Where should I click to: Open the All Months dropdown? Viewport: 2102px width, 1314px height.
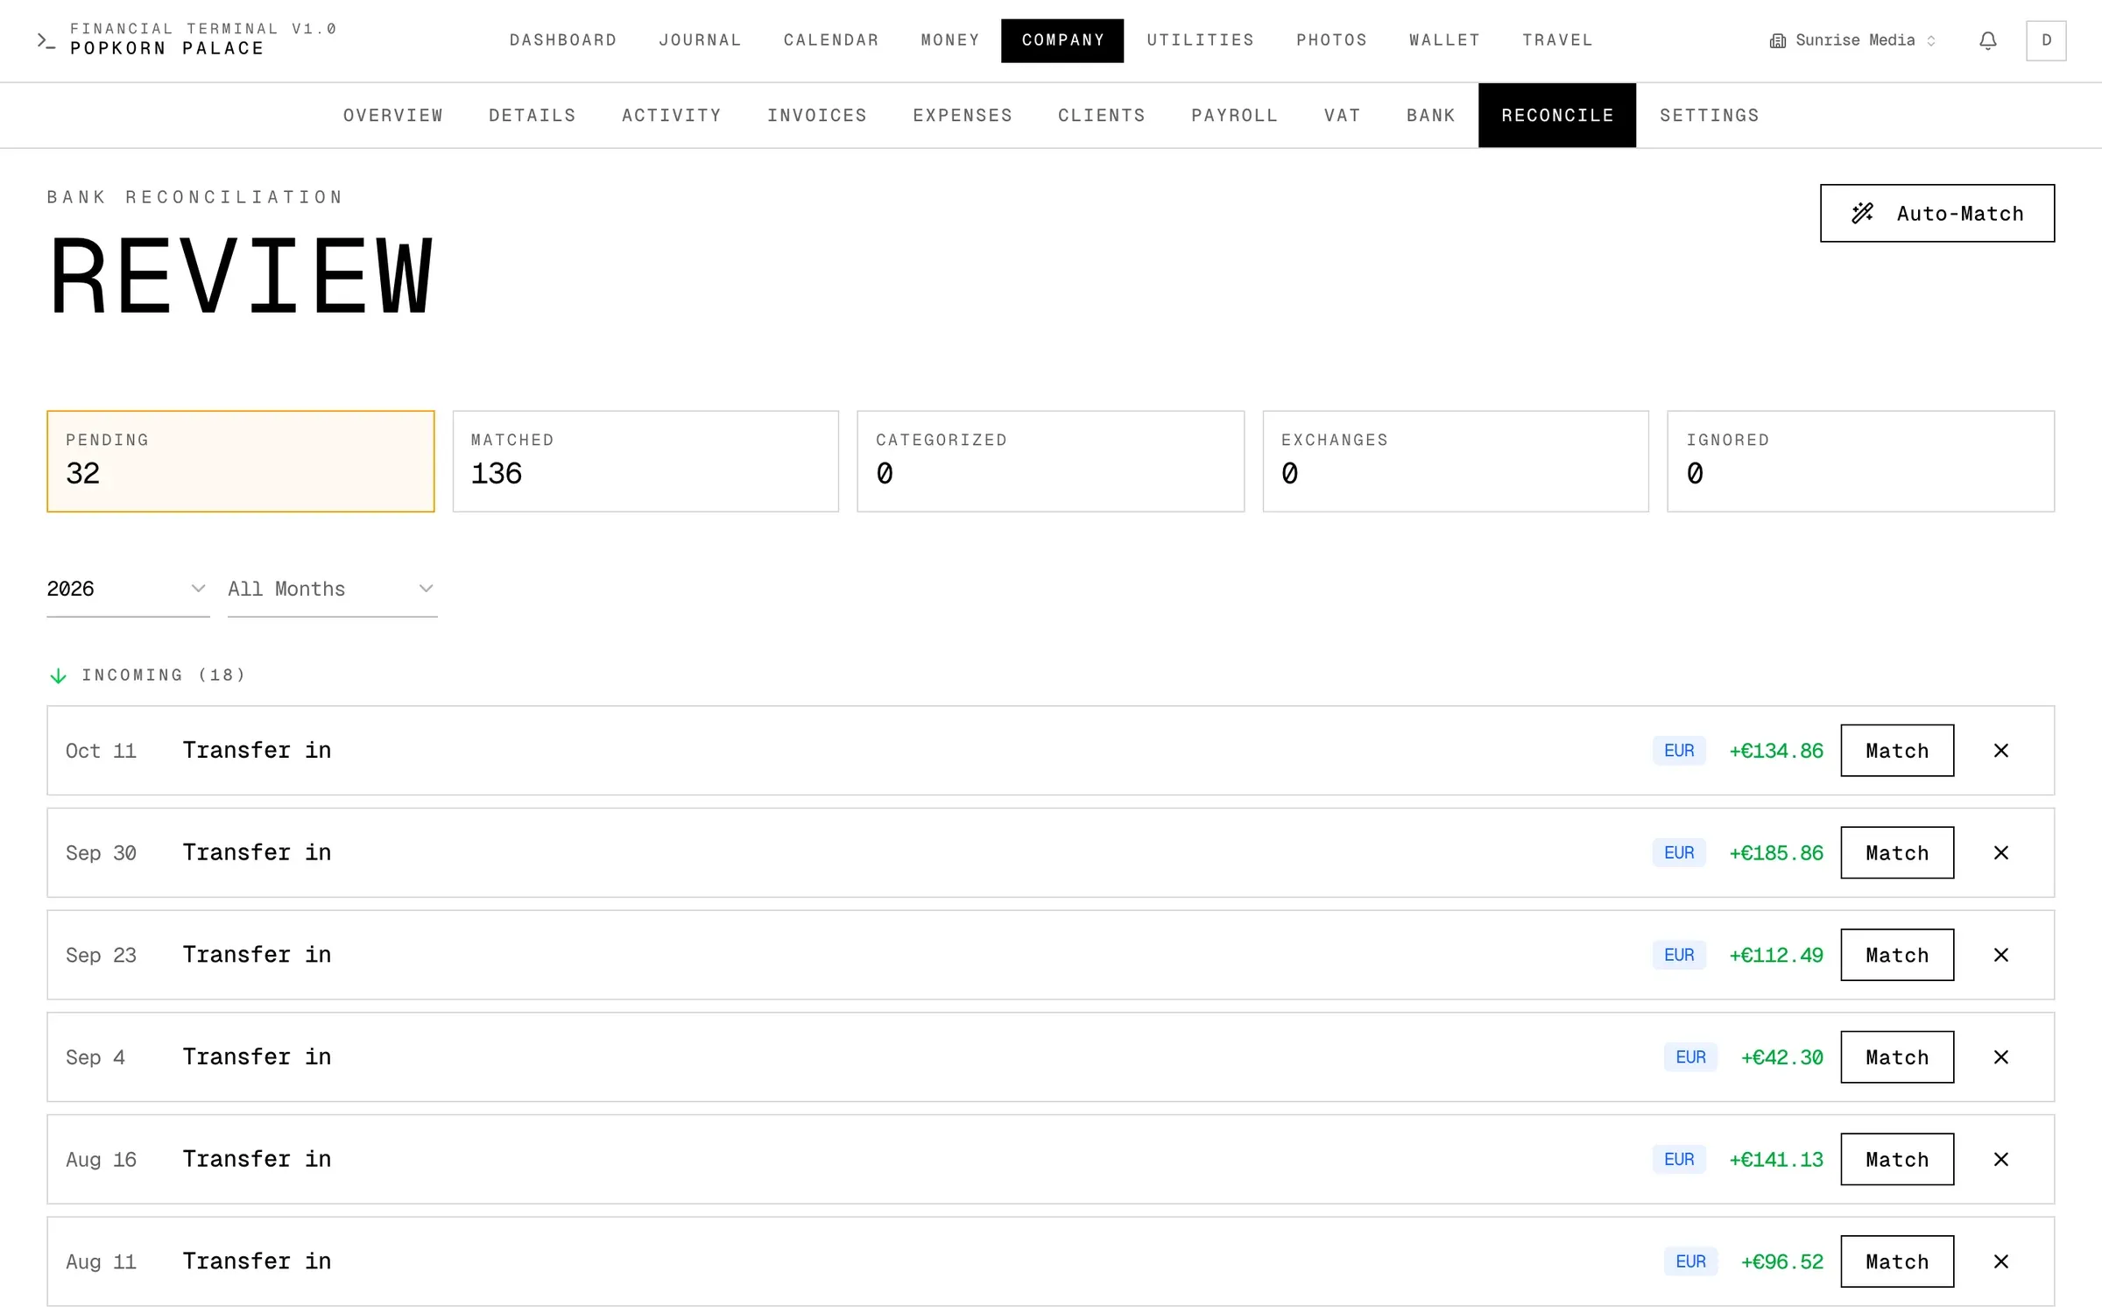pos(332,589)
